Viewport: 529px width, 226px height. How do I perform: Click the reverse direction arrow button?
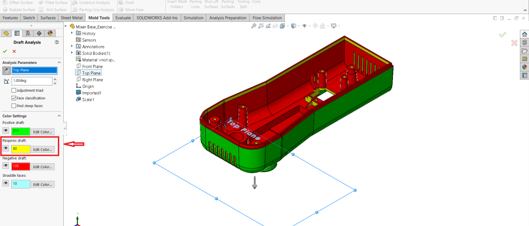click(x=6, y=70)
